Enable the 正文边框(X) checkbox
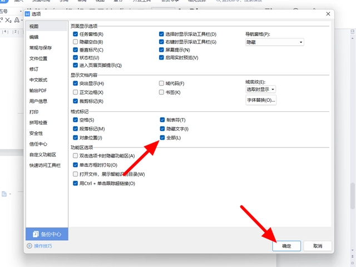Screen dimensions: 356x267 [76, 92]
